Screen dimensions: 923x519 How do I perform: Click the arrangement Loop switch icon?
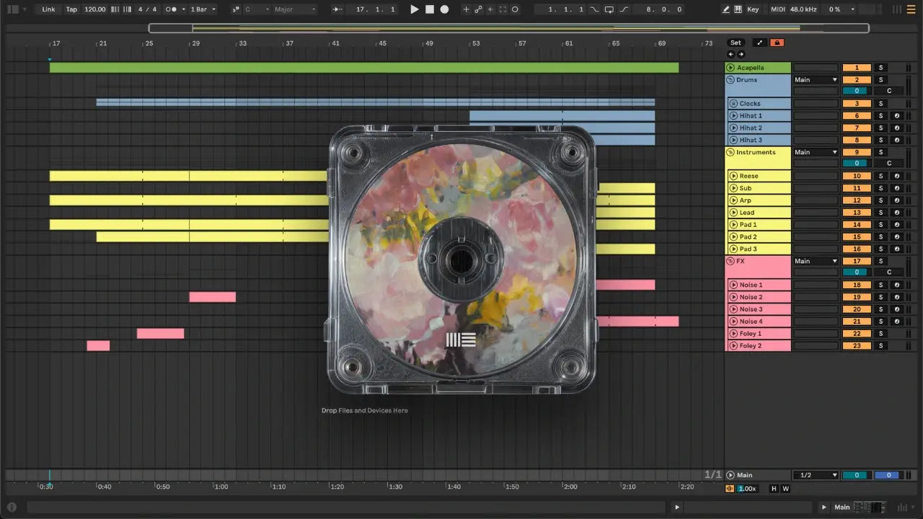[609, 9]
